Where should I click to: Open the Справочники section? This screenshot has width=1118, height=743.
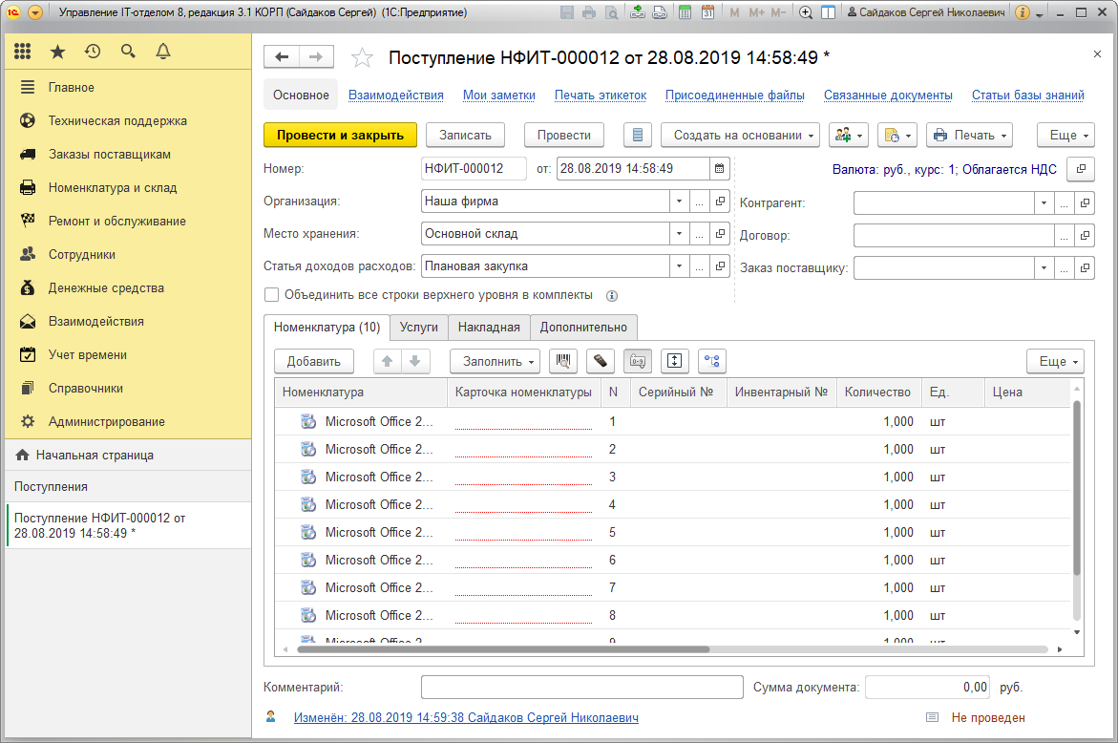coord(86,389)
